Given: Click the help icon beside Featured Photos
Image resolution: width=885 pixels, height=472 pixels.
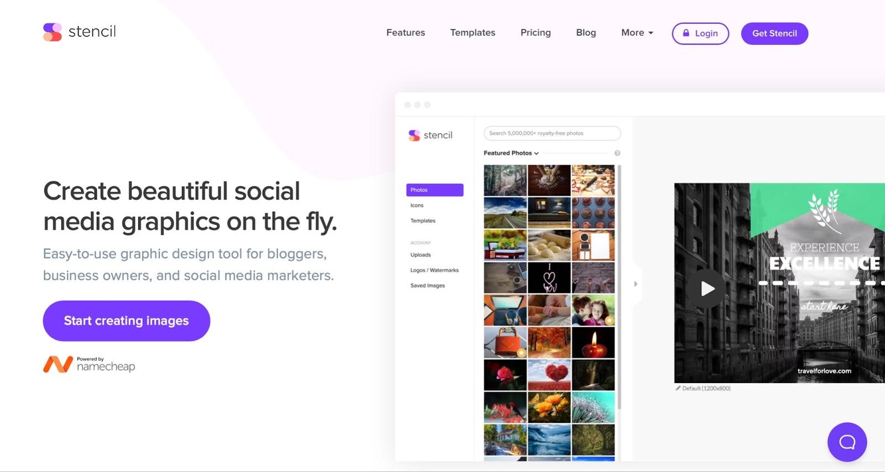Looking at the screenshot, I should click(617, 153).
